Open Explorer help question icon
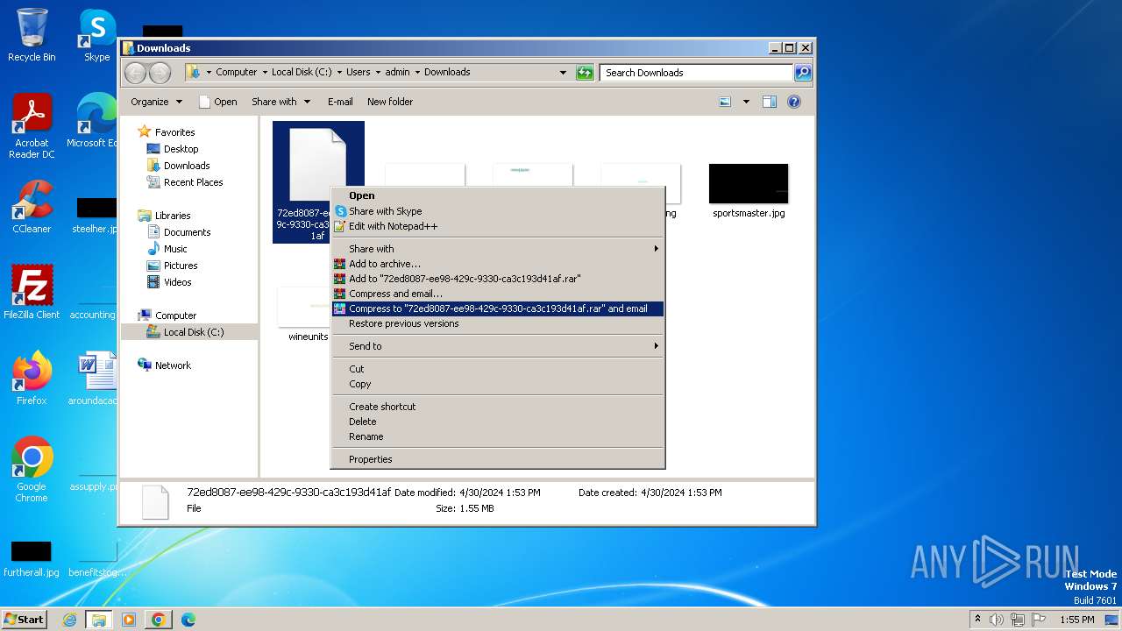This screenshot has height=631, width=1122. (794, 102)
